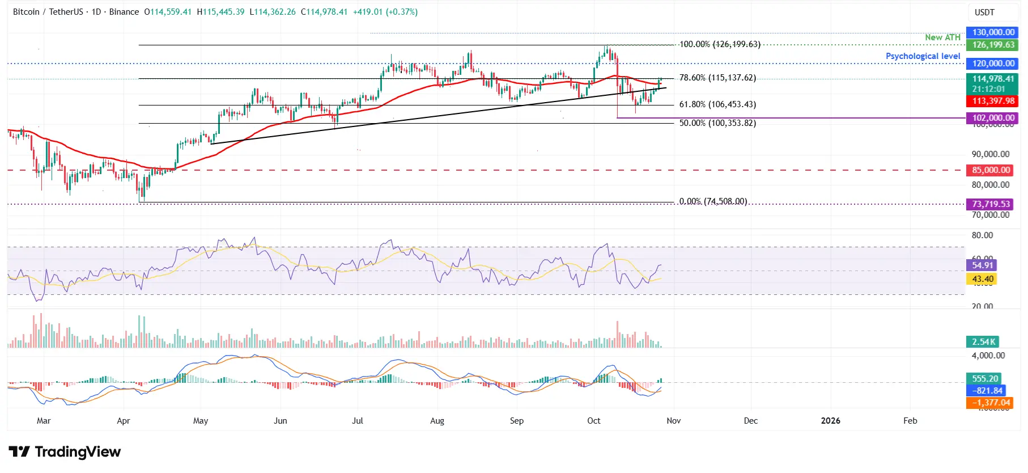Select the MACD histogram 555.20 label
Image resolution: width=1028 pixels, height=473 pixels.
(985, 378)
